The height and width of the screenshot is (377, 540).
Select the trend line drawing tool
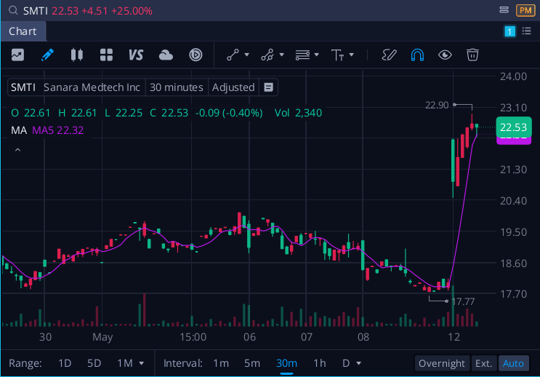(x=233, y=55)
